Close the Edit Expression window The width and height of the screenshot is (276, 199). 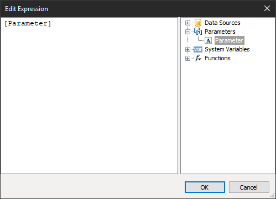coord(267,8)
